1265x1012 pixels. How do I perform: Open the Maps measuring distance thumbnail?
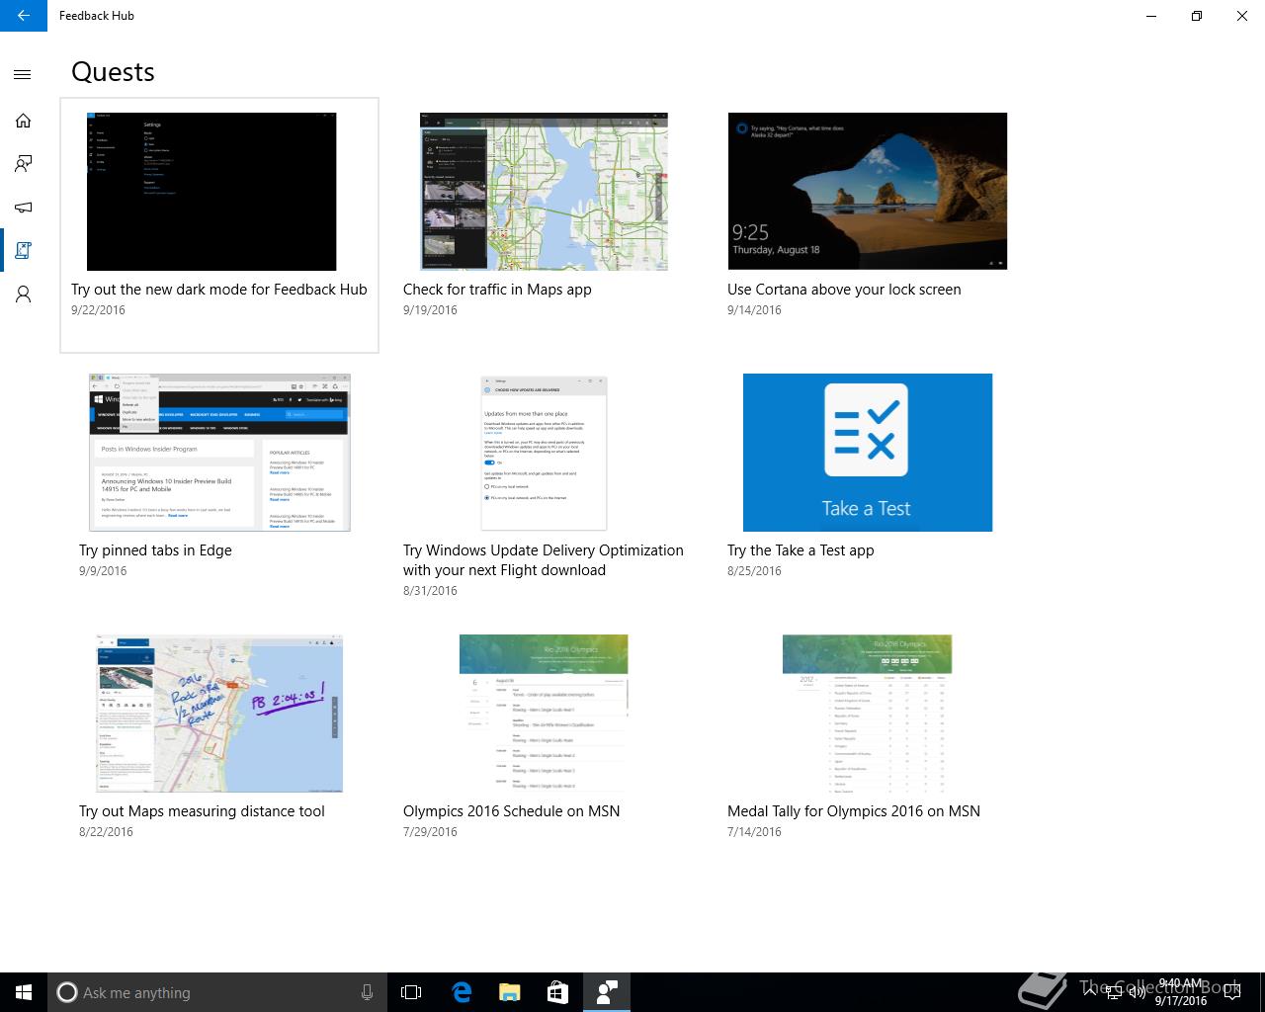coord(219,714)
